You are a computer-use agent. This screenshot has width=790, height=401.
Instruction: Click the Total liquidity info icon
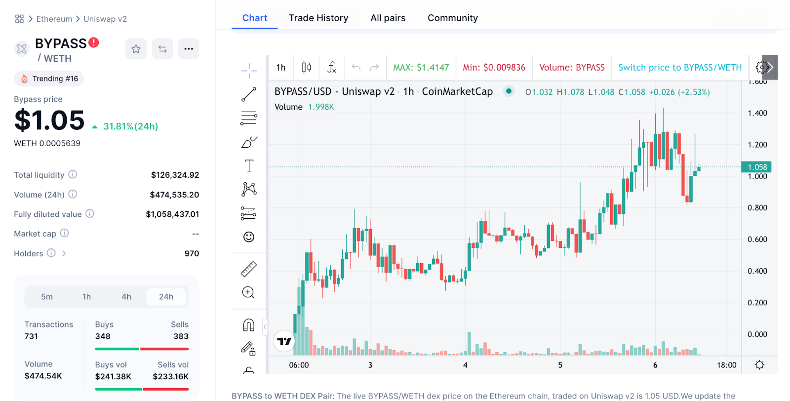[73, 174]
